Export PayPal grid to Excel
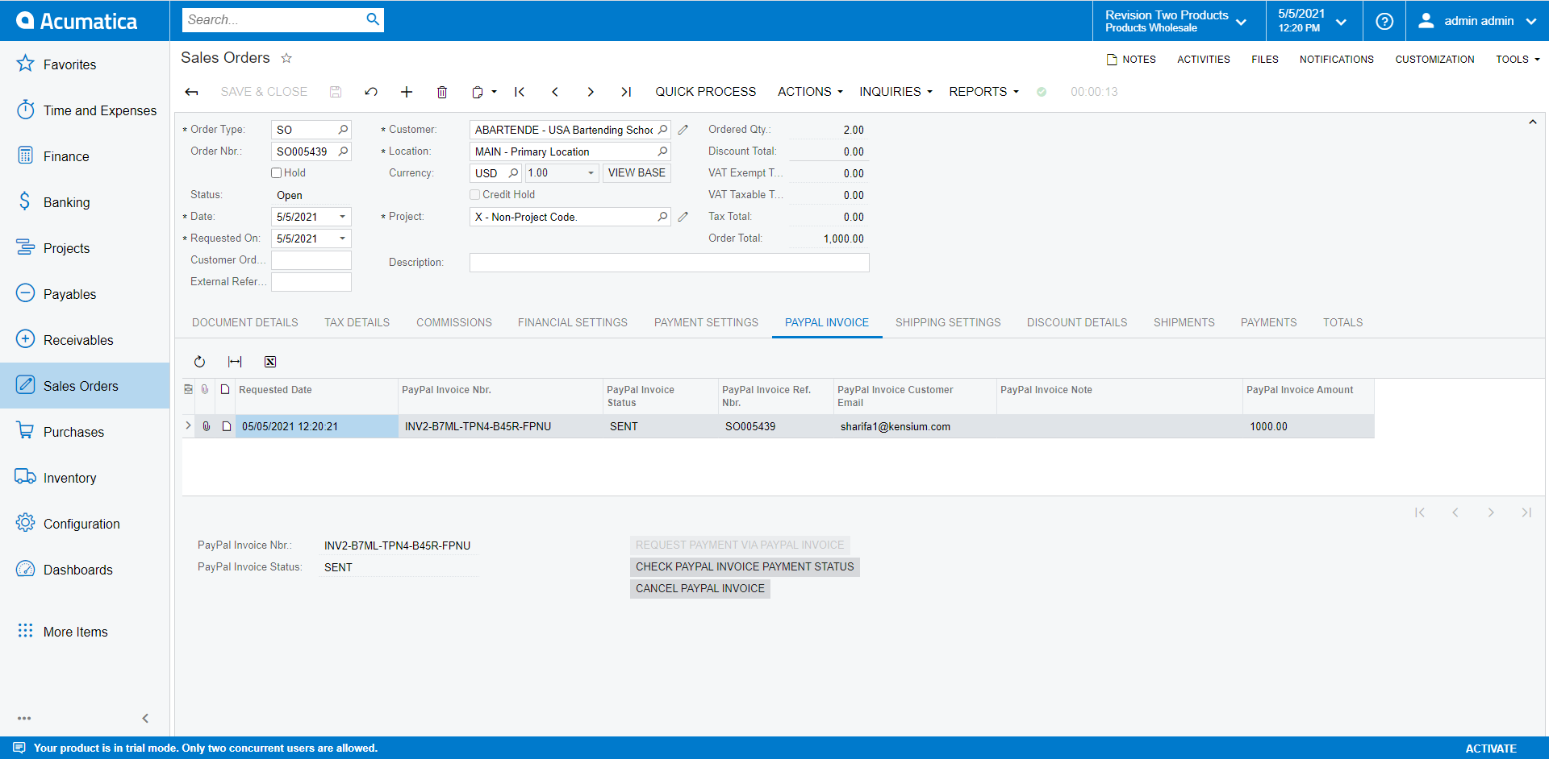This screenshot has height=759, width=1549. pyautogui.click(x=270, y=362)
